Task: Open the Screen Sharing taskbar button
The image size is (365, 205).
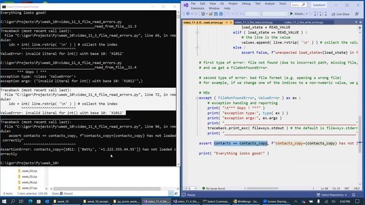Action: point(277,202)
